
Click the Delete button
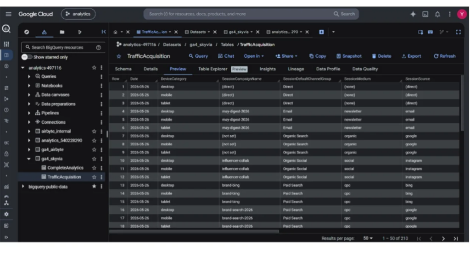pos(381,56)
